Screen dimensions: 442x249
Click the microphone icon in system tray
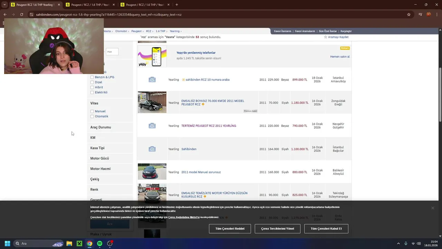pyautogui.click(x=406, y=243)
